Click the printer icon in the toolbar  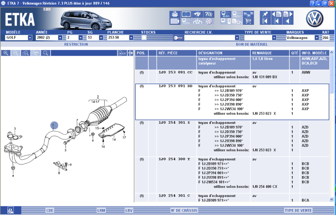click(175, 14)
